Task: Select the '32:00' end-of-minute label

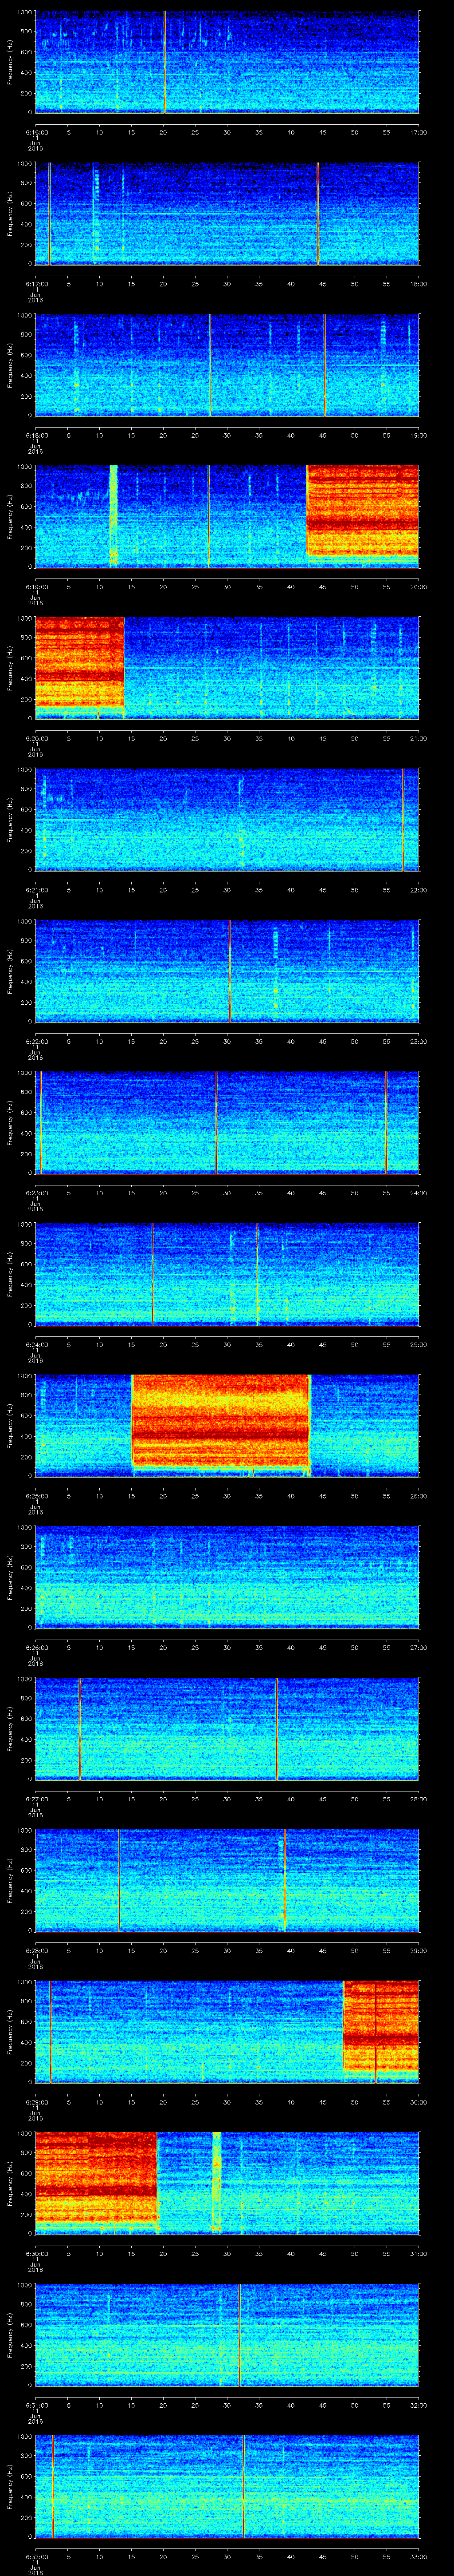Action: pyautogui.click(x=418, y=2404)
